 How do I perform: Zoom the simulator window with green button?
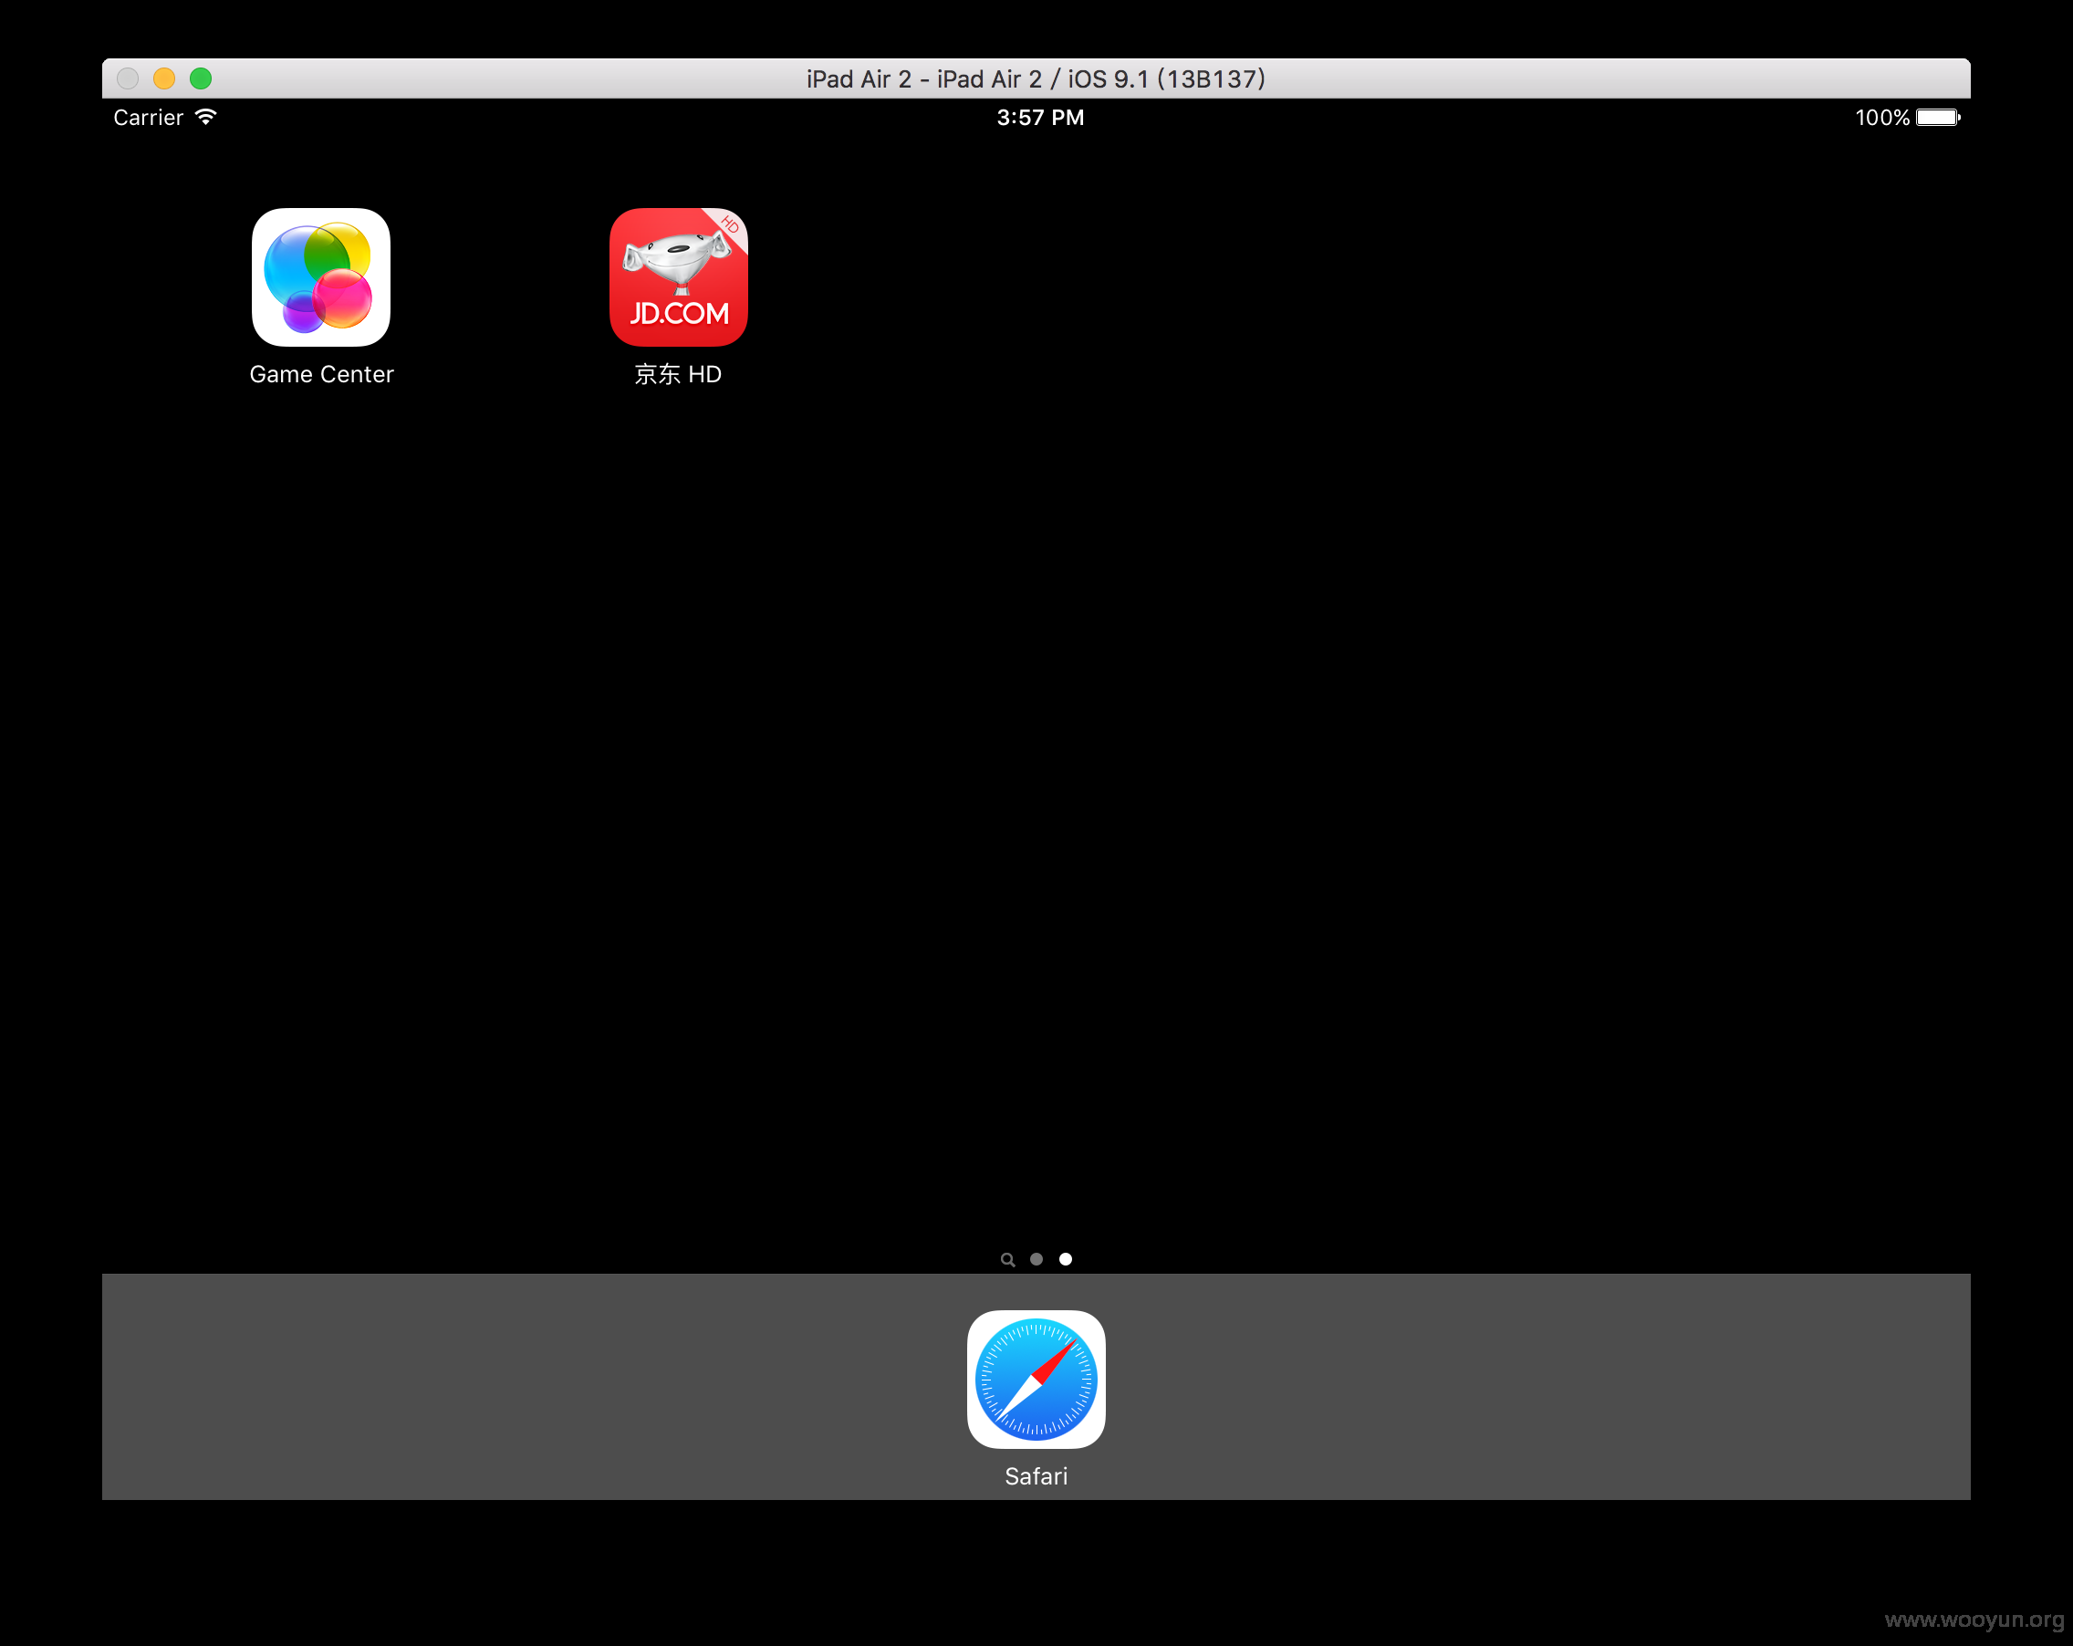pos(201,78)
